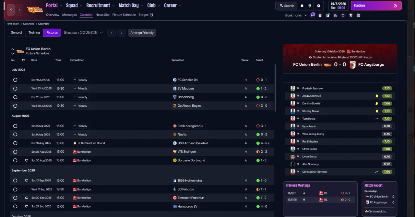
Task: Select the SC Friburgo fixture radio button
Action: tap(15, 189)
